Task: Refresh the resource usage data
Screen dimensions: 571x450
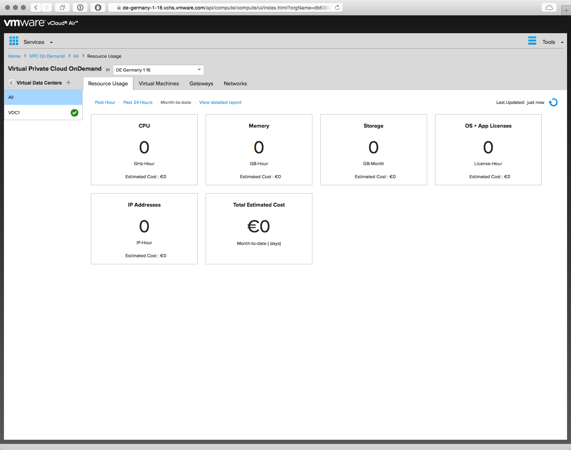Action: click(x=553, y=102)
